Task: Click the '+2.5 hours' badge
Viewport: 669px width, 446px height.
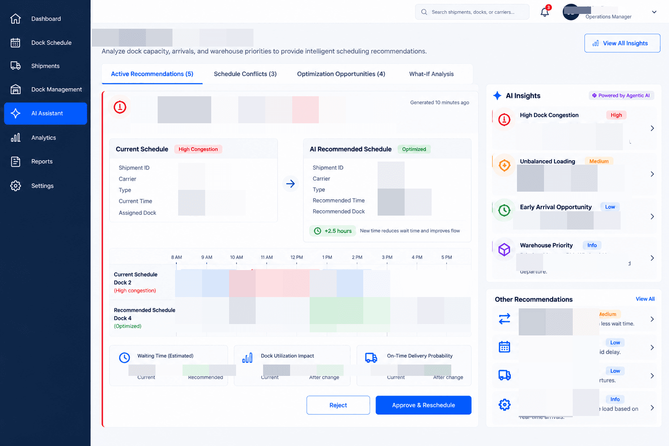Action: point(333,231)
